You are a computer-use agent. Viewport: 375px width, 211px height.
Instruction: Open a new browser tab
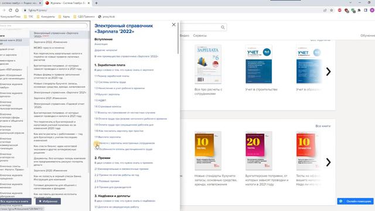(96, 3)
